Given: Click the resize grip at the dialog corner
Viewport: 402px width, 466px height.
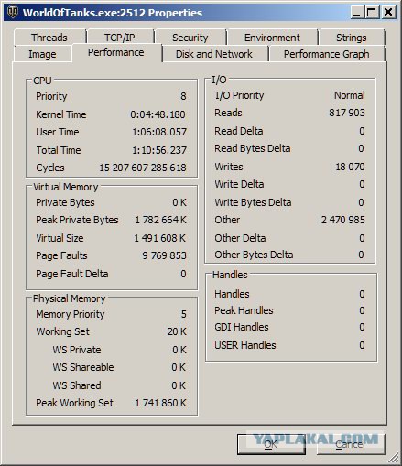Looking at the screenshot, I should 395,458.
